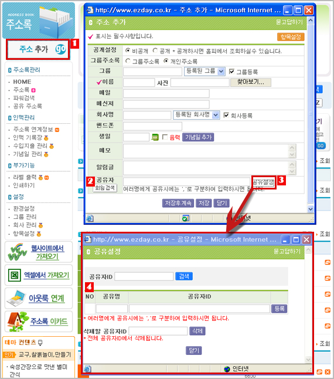The width and height of the screenshot is (334, 379).
Task: Click the rainbow website import icon
Action: tap(17, 252)
